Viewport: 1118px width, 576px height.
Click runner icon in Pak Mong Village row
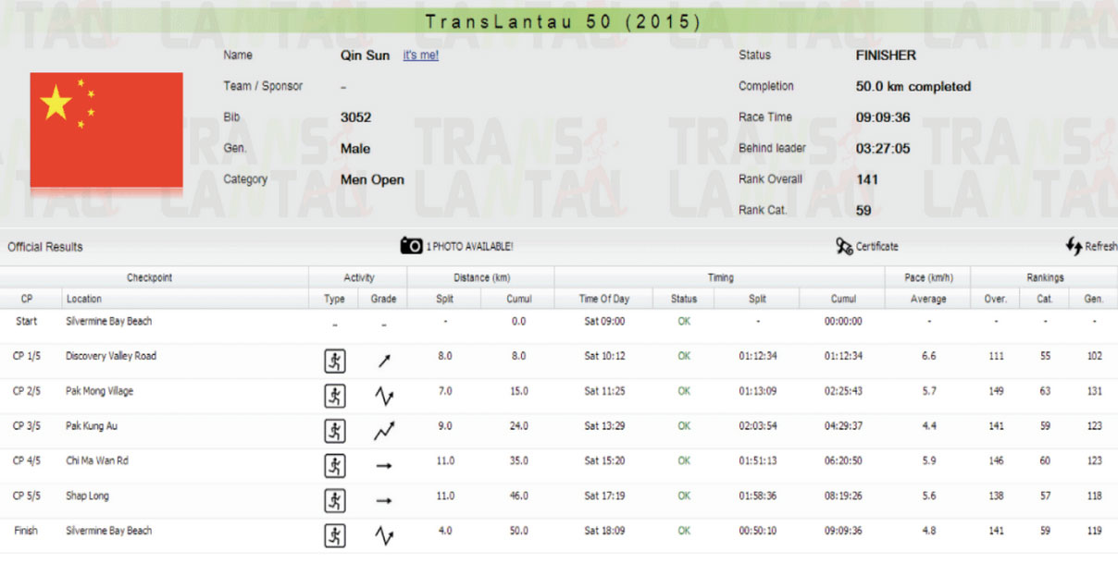coord(335,396)
